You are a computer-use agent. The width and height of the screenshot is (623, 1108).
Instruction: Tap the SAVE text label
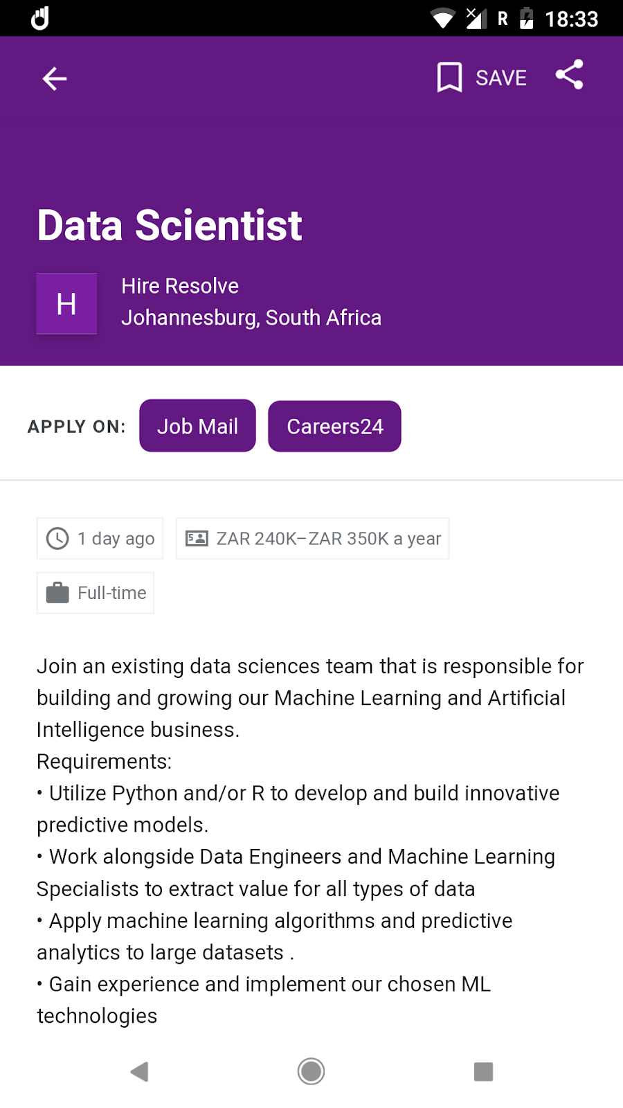(x=501, y=78)
